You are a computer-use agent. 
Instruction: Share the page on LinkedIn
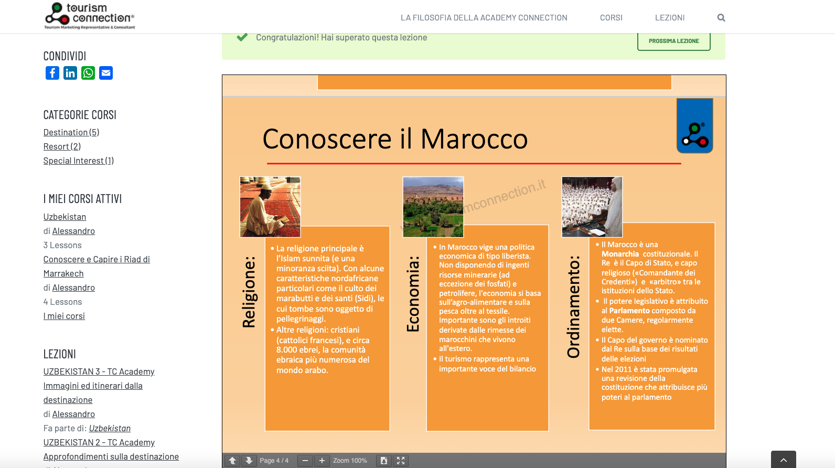(70, 73)
